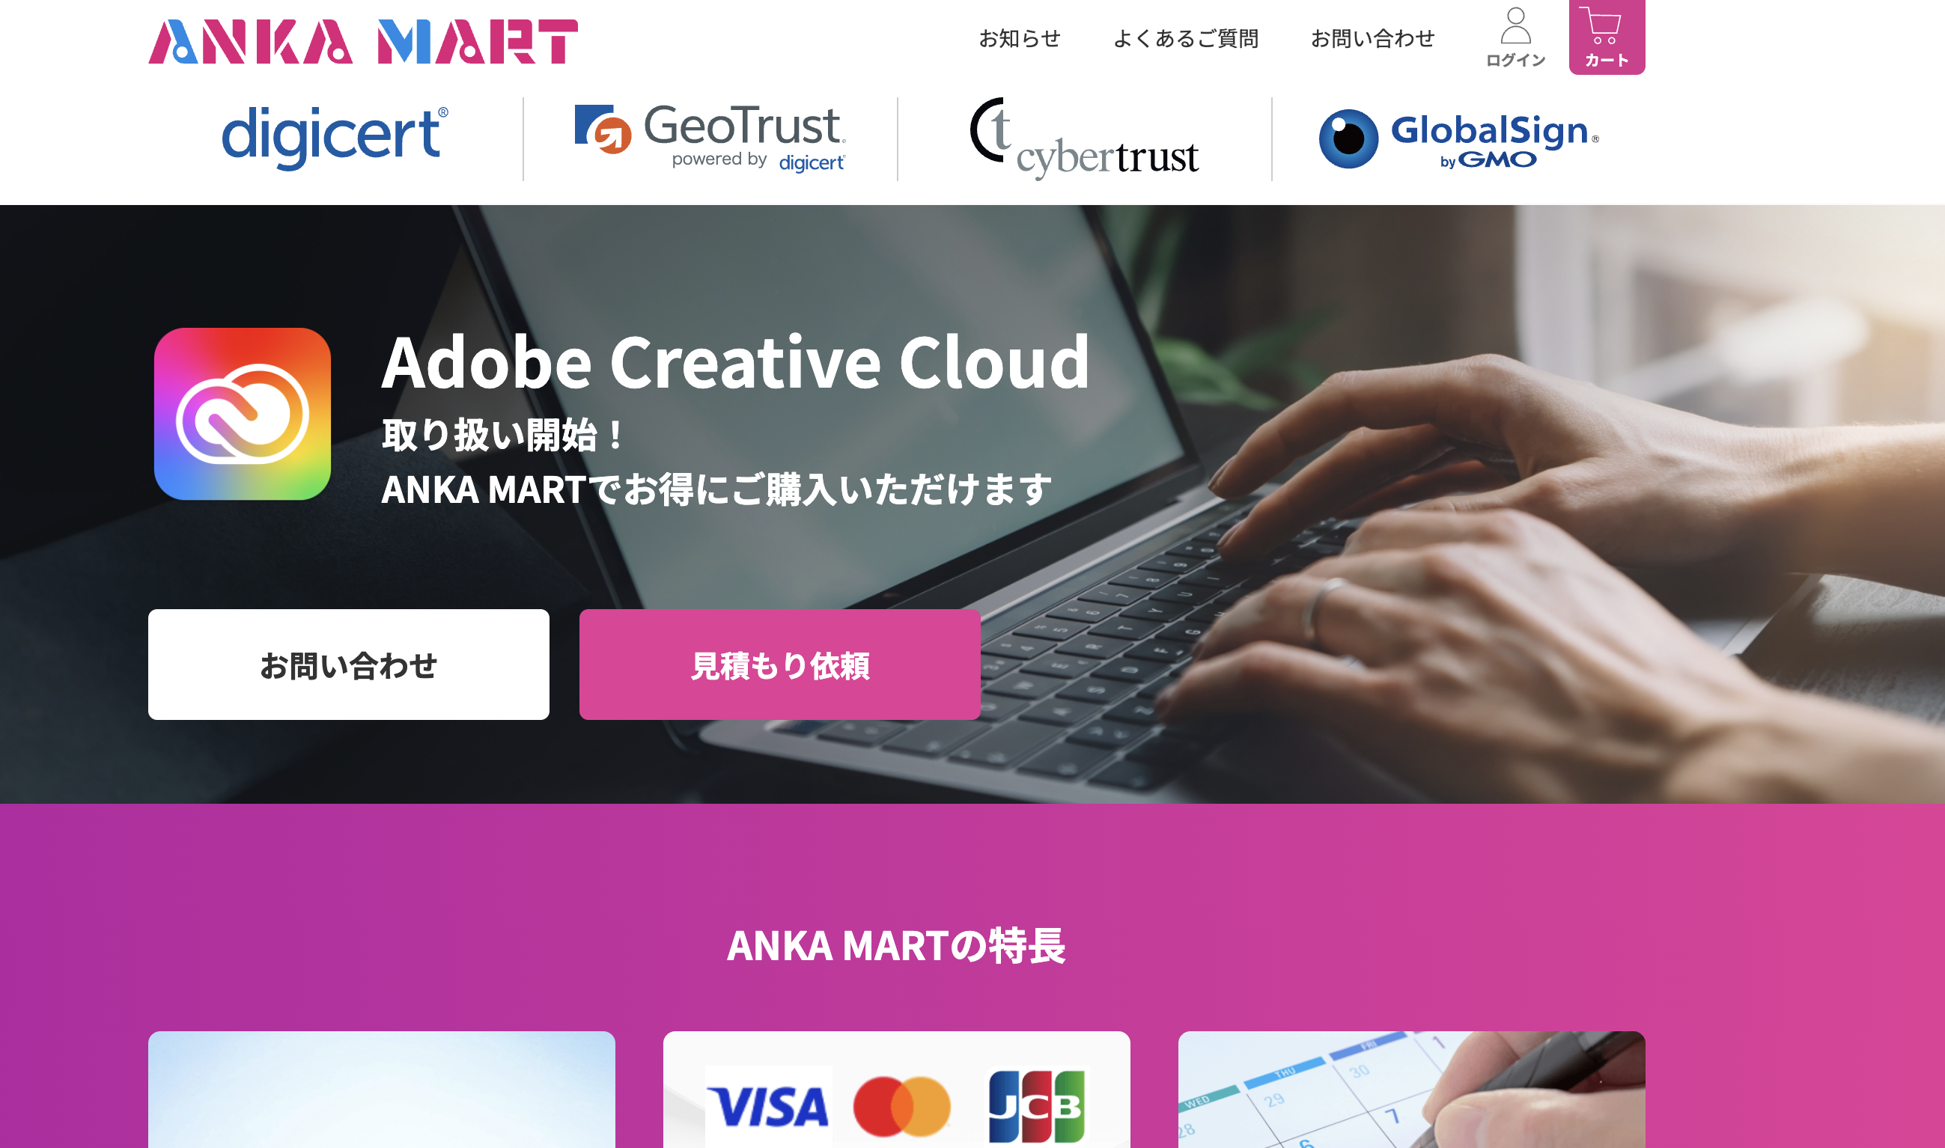
Task: Go home via the ANKA MART logo
Action: tap(363, 41)
